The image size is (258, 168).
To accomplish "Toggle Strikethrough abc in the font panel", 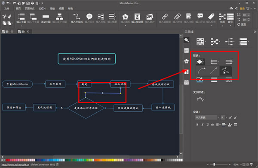I will click(x=212, y=125).
